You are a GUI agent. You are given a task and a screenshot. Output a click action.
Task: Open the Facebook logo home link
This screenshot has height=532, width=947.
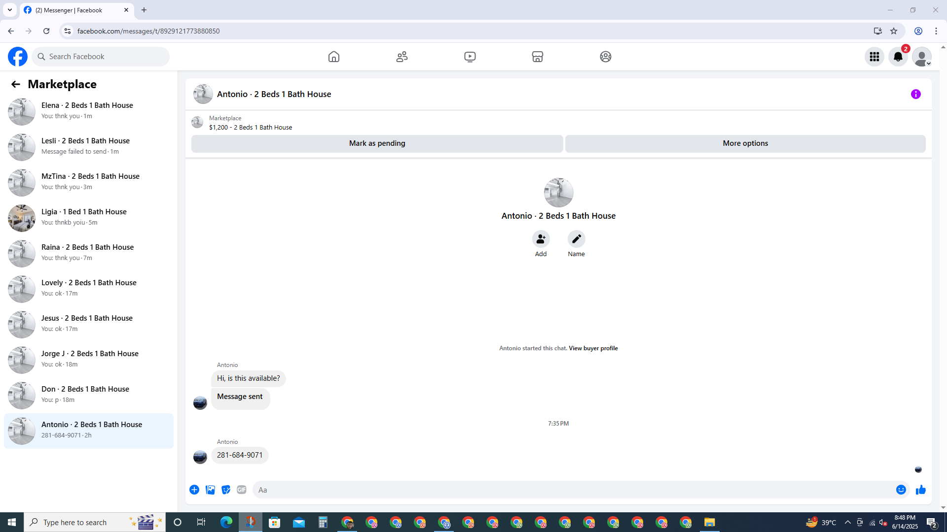(x=18, y=57)
